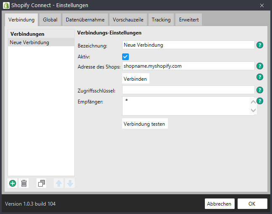Confirm settings with OK button

point(252,204)
